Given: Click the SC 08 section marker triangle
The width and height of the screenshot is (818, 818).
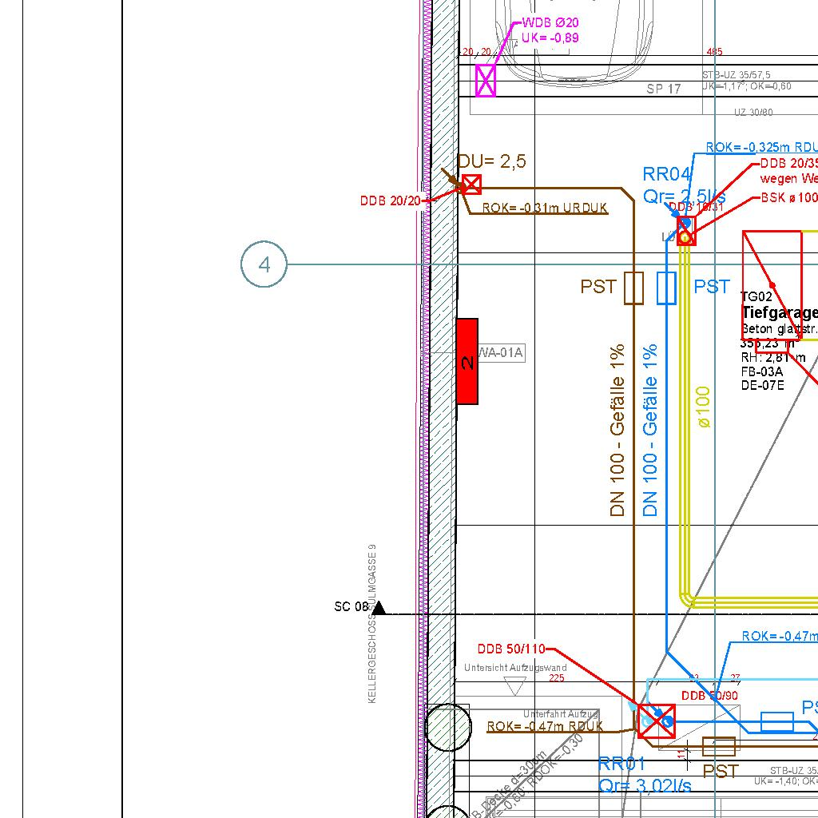Looking at the screenshot, I should click(x=379, y=609).
